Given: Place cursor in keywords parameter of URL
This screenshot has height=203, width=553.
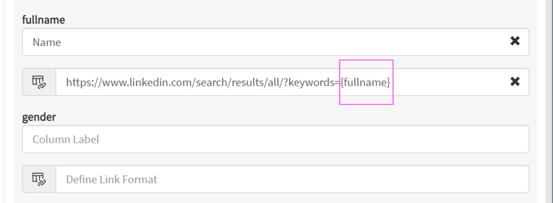Looking at the screenshot, I should coord(312,82).
